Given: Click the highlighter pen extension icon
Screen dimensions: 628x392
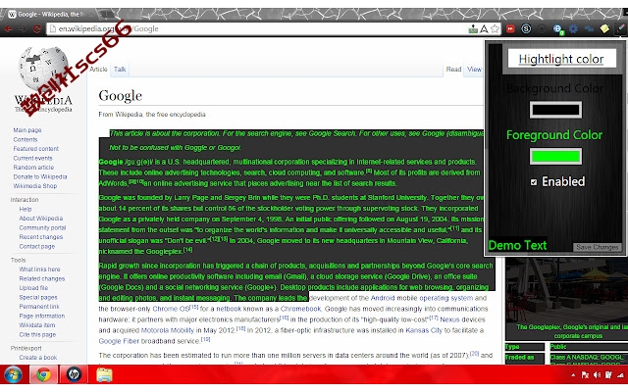Looking at the screenshot, I should [x=620, y=28].
